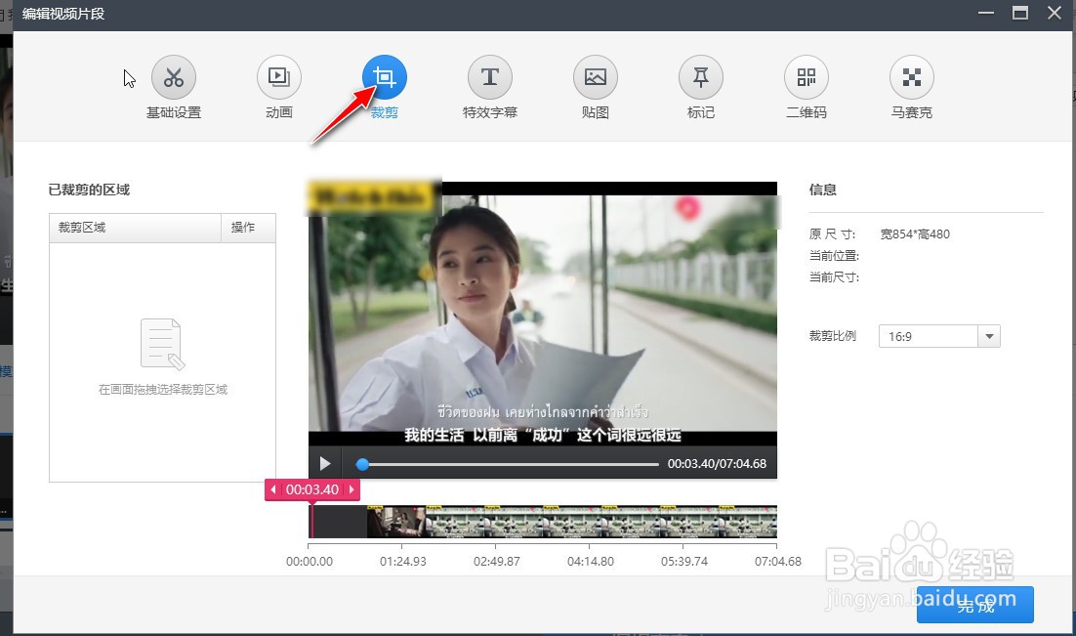Screen dimensions: 1076x636
Task: Open the 裁剪比例 16:9 dropdown arrow
Action: [x=989, y=336]
